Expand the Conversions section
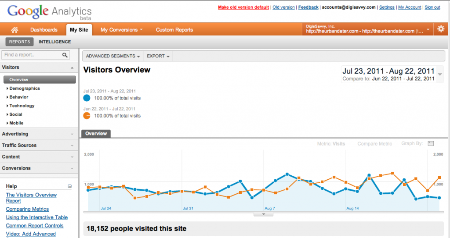Image resolution: width=450 pixels, height=238 pixels. point(72,168)
